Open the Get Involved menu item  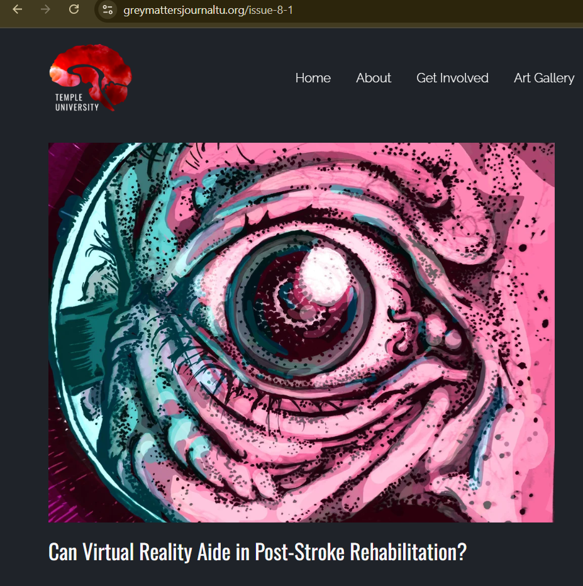452,78
